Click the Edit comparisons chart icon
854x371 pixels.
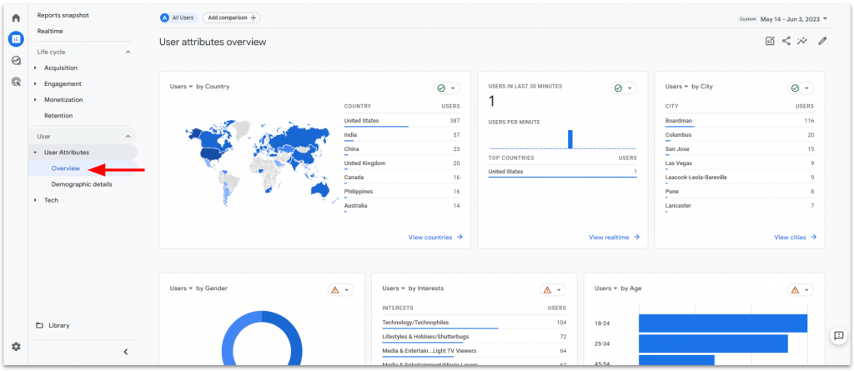(x=770, y=41)
